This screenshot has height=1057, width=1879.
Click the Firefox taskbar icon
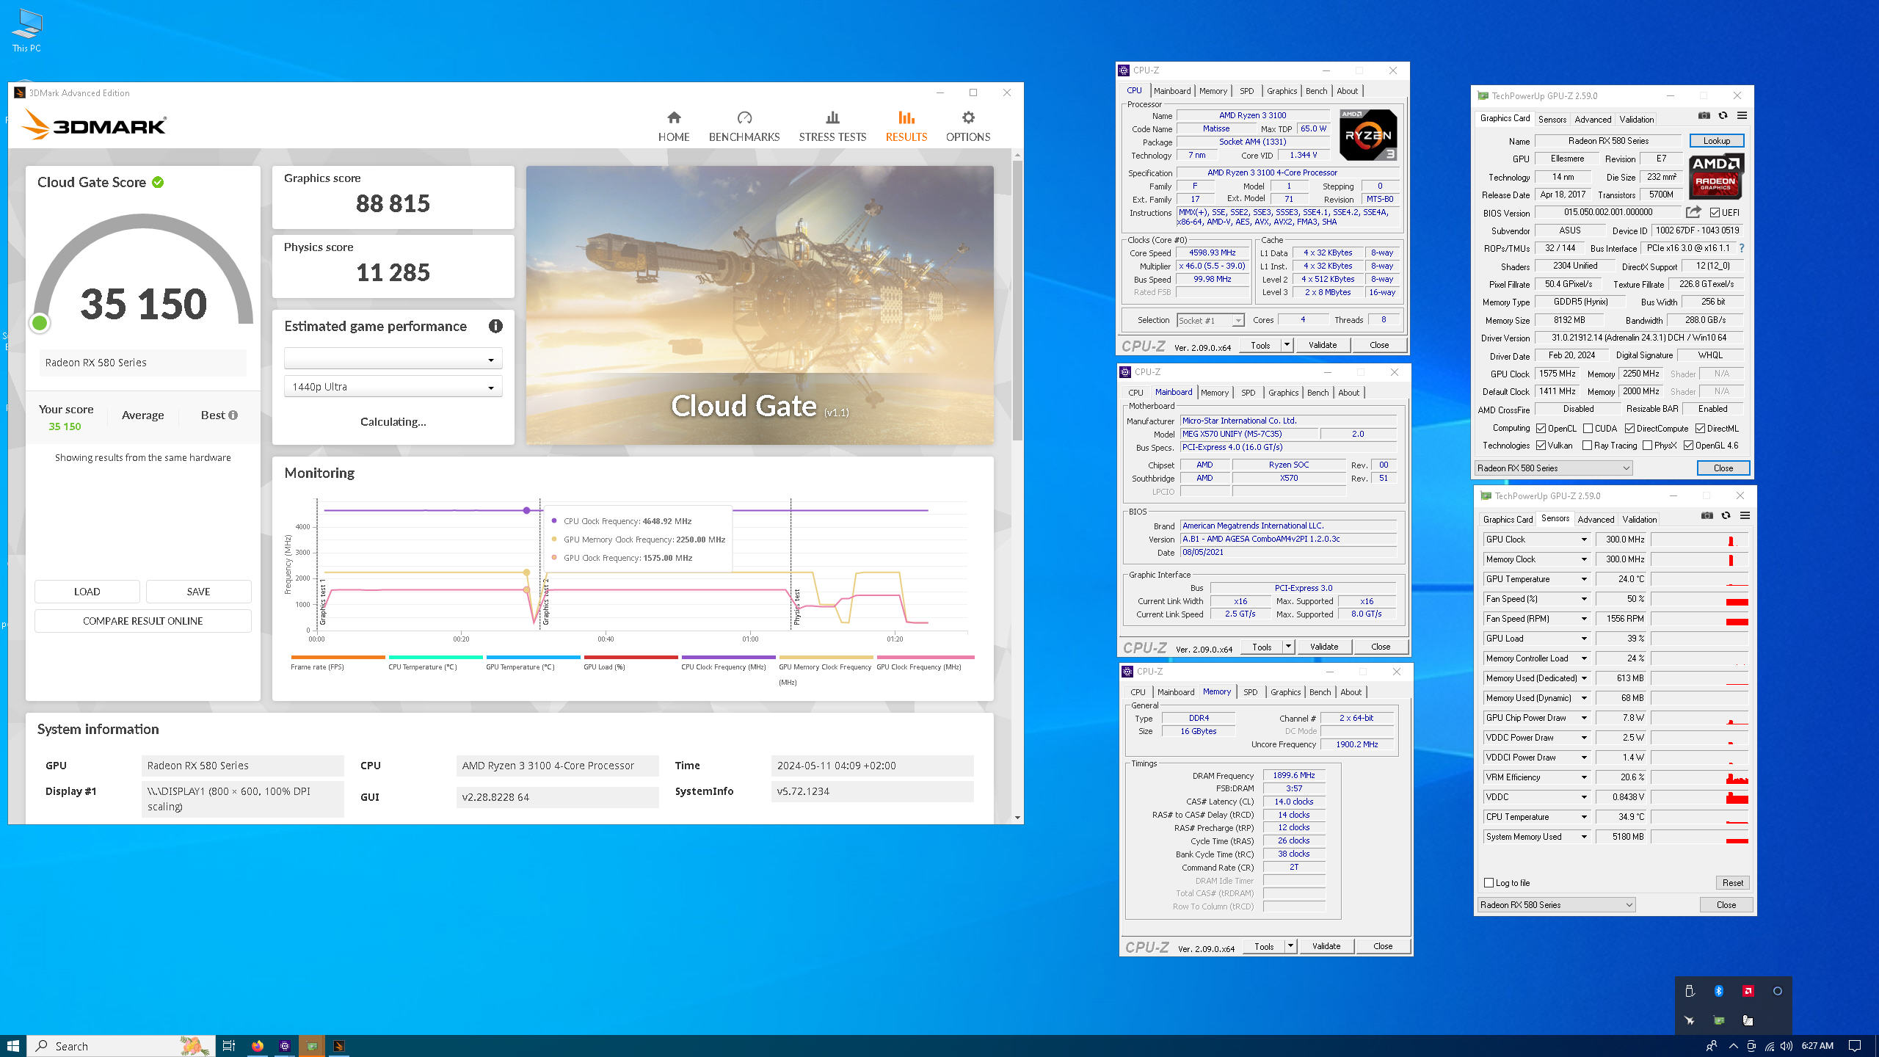point(258,1046)
